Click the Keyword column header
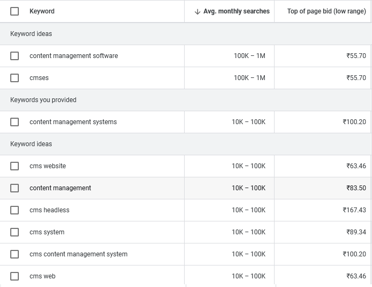Screen dimensions: 372x287 [42, 11]
